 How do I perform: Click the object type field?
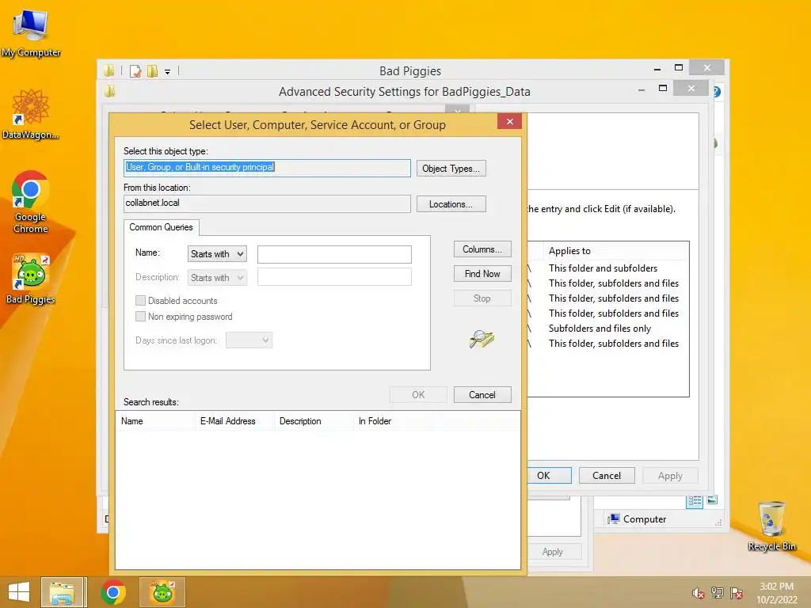[268, 168]
